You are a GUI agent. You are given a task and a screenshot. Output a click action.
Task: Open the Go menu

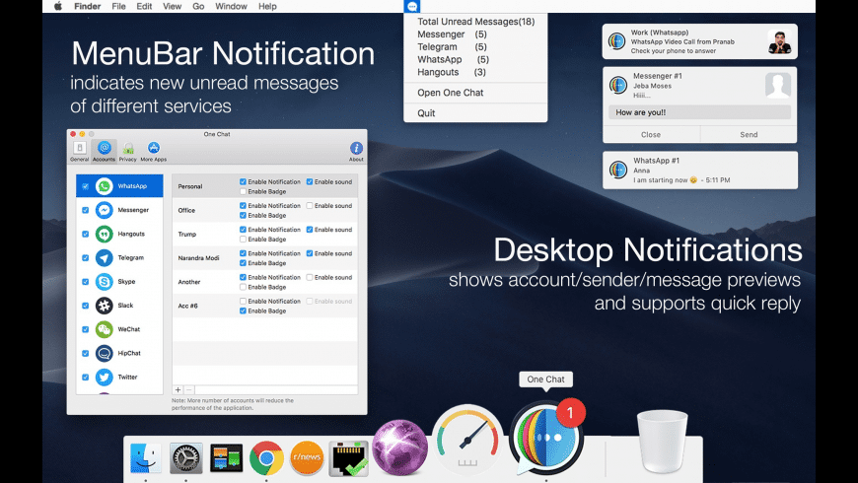(198, 7)
